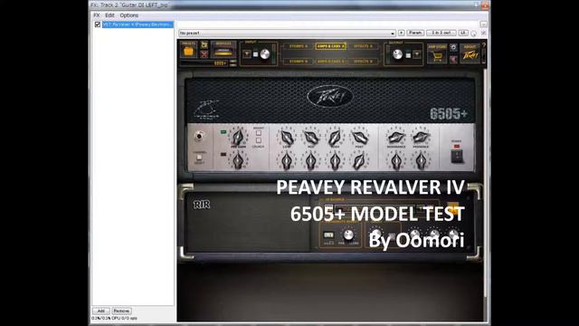This screenshot has height=326, width=579.
Task: Select the Effects A tab
Action: coord(363,46)
